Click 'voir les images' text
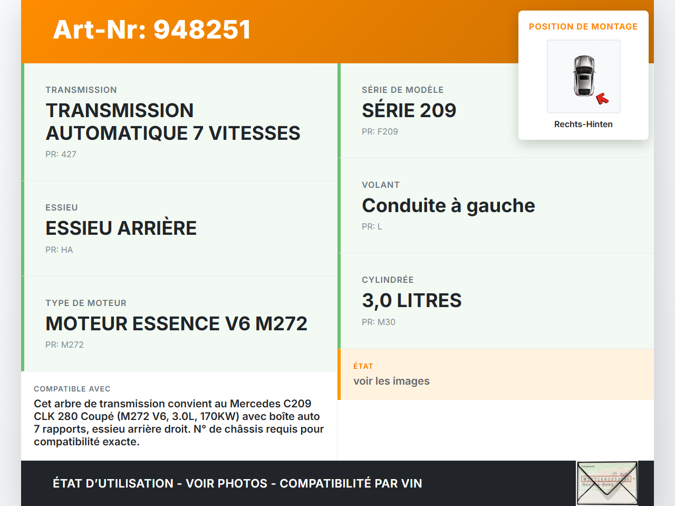The width and height of the screenshot is (675, 506). 391,381
